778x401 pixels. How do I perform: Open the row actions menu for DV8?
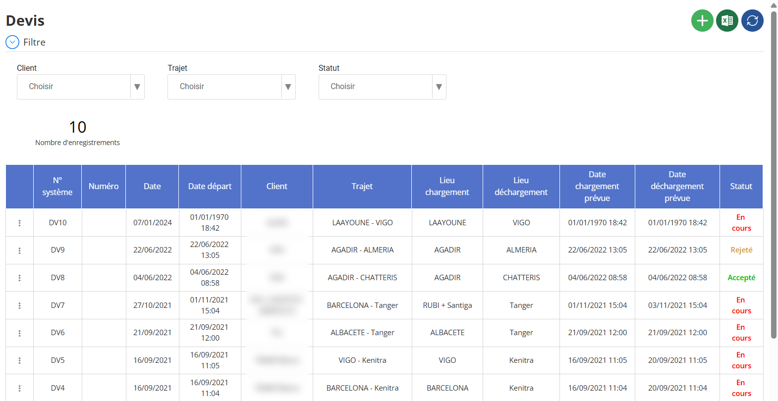click(19, 278)
